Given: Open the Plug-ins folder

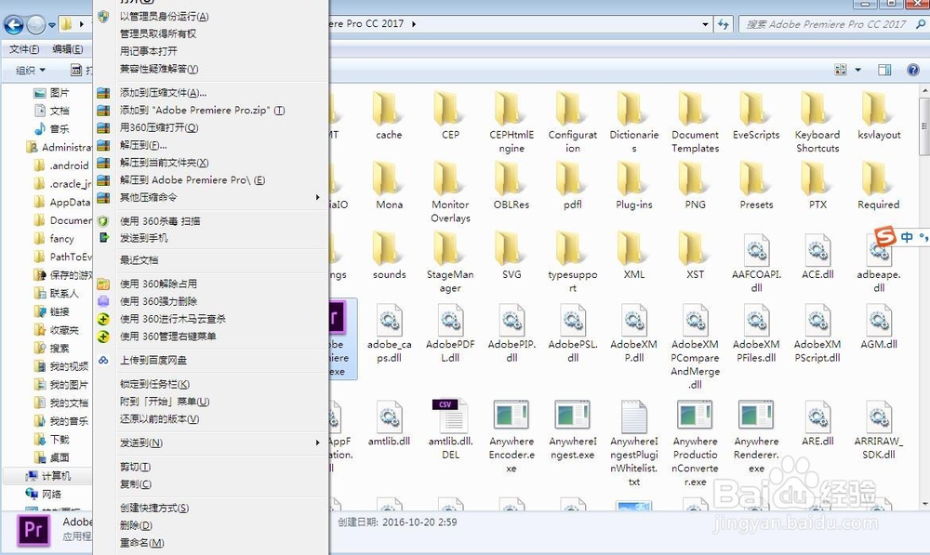Looking at the screenshot, I should [x=634, y=186].
